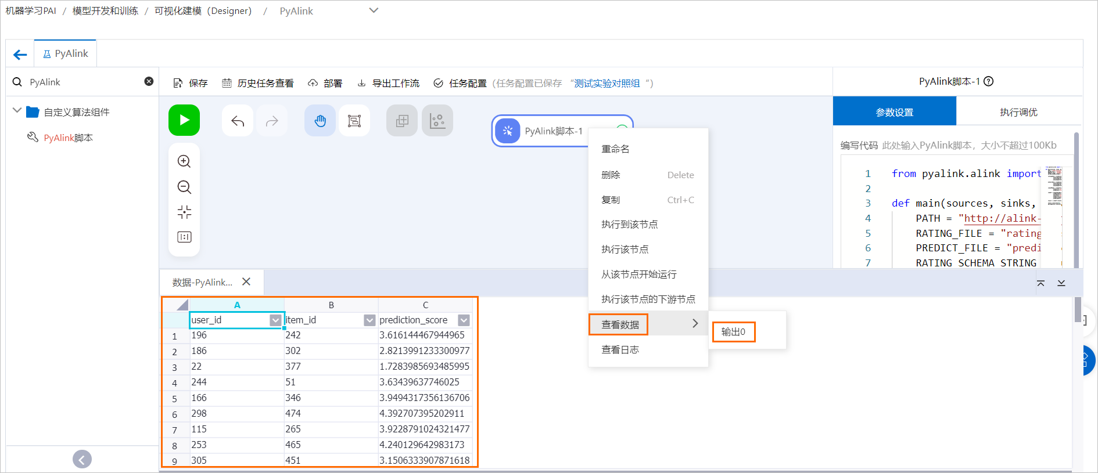This screenshot has height=473, width=1098.
Task: Click the PyAlink tab flask icon
Action: pos(47,54)
